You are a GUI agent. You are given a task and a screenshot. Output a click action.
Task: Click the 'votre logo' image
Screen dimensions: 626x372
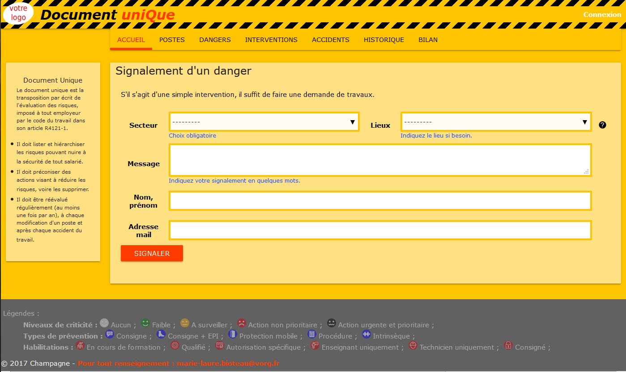tap(18, 13)
